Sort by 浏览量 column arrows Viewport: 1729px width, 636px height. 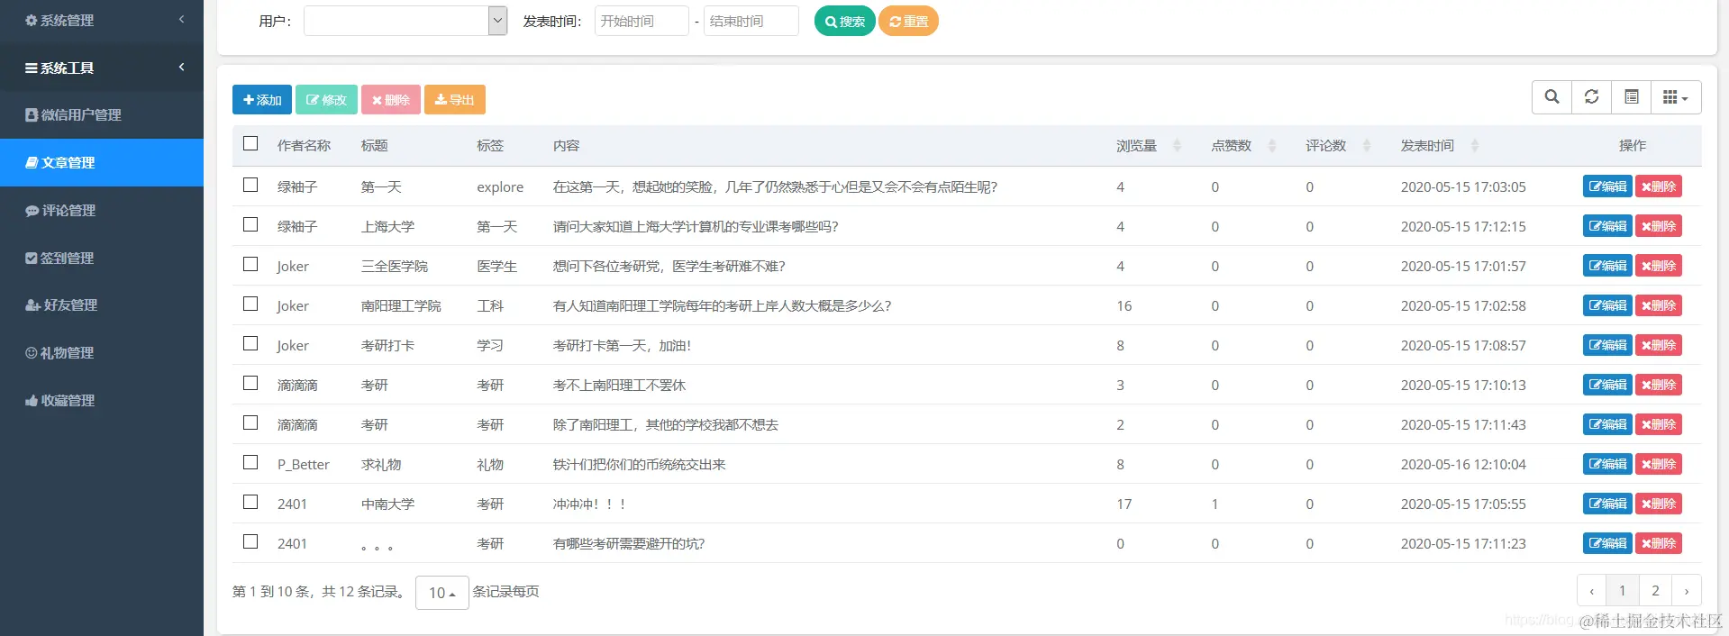(1177, 145)
